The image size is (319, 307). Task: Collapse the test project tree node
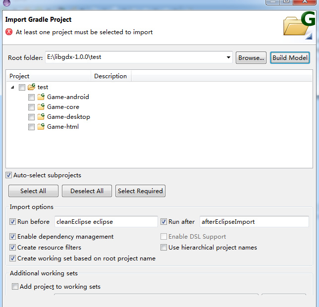point(12,87)
